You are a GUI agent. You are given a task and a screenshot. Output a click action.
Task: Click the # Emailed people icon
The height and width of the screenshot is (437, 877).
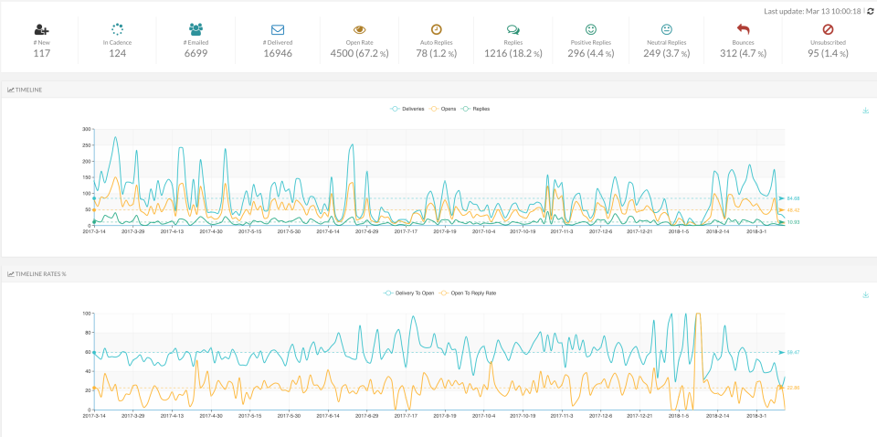click(195, 29)
